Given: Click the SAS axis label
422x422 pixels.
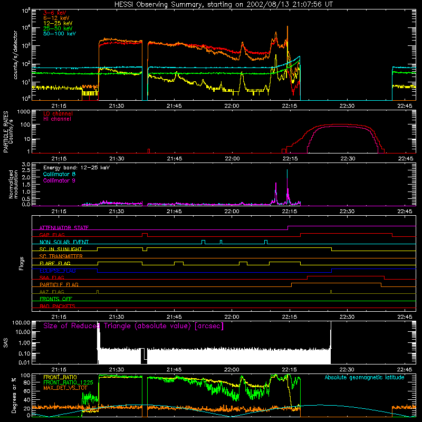Looking at the screenshot, I should pyautogui.click(x=6, y=342).
